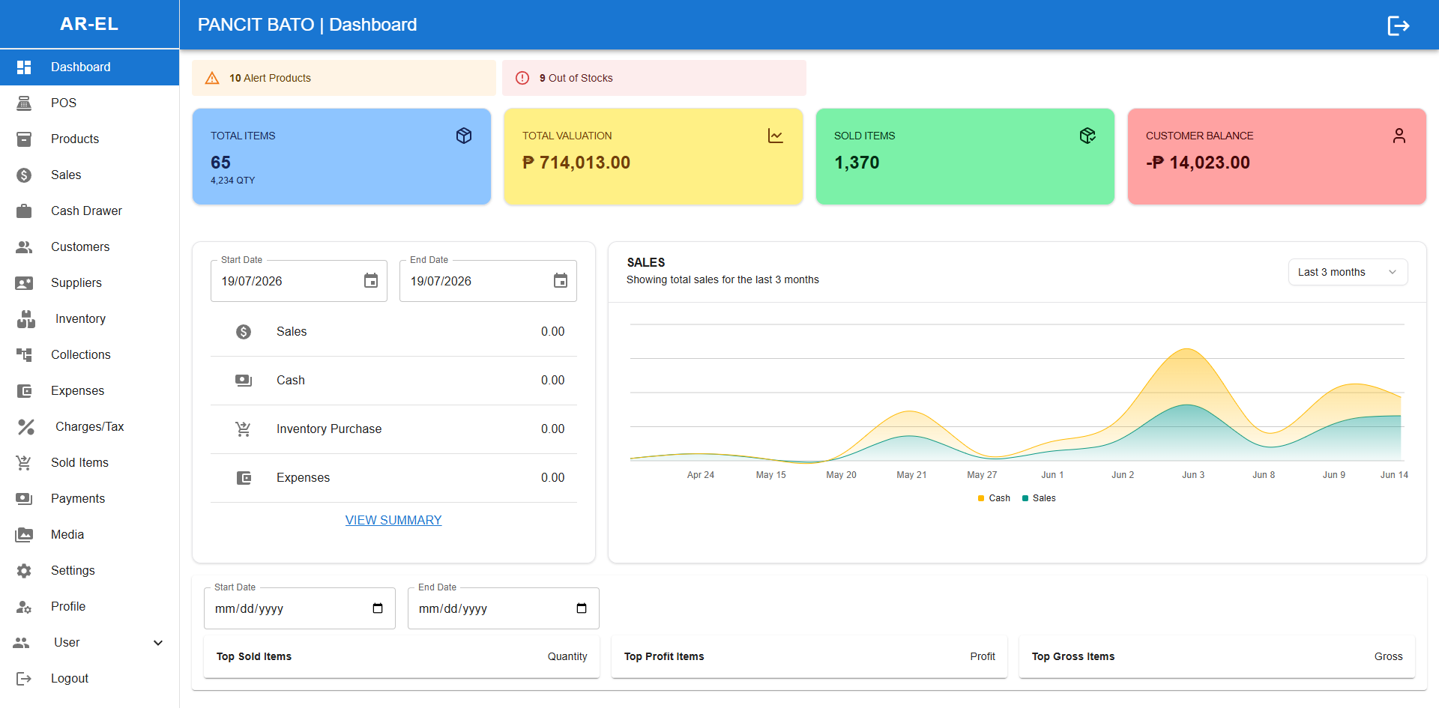The image size is (1439, 726).
Task: Open the Last 3 months dropdown
Action: [x=1348, y=272]
